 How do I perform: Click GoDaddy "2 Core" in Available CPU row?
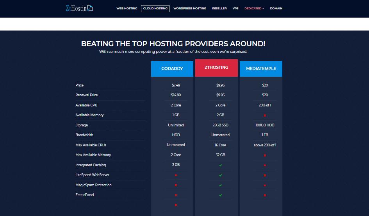[176, 105]
